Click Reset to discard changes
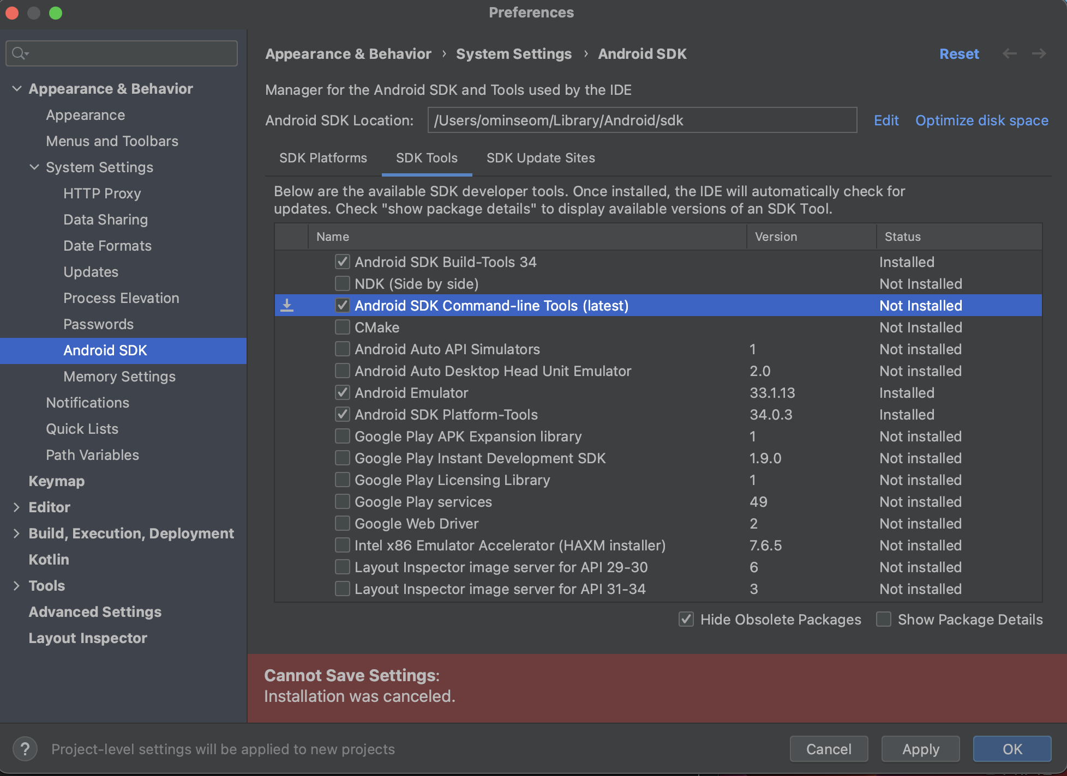 point(959,53)
